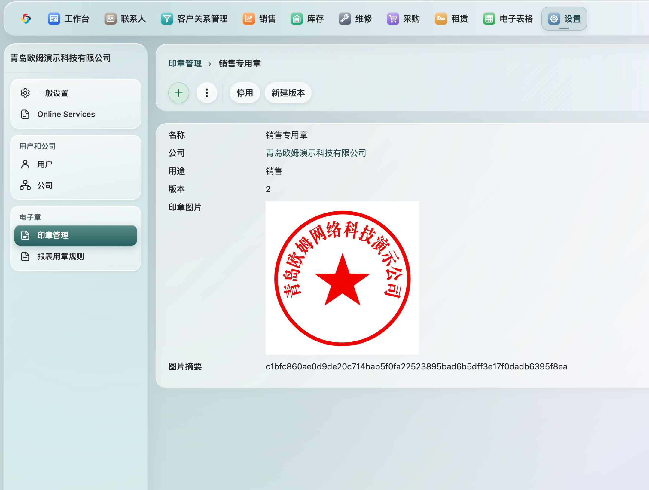The image size is (649, 490).
Task: Click the 报表用章规则 document icon
Action: coord(25,256)
